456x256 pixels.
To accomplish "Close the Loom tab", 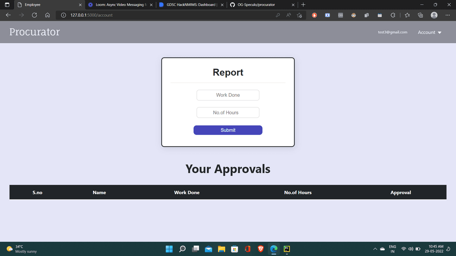I will click(151, 5).
